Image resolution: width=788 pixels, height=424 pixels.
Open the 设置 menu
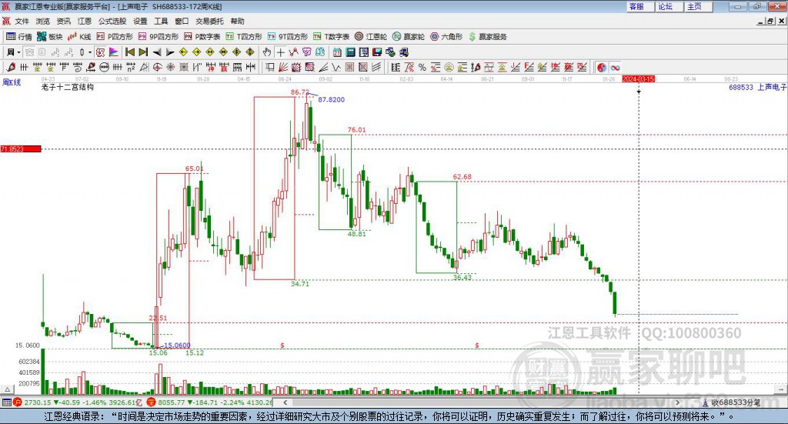click(140, 21)
